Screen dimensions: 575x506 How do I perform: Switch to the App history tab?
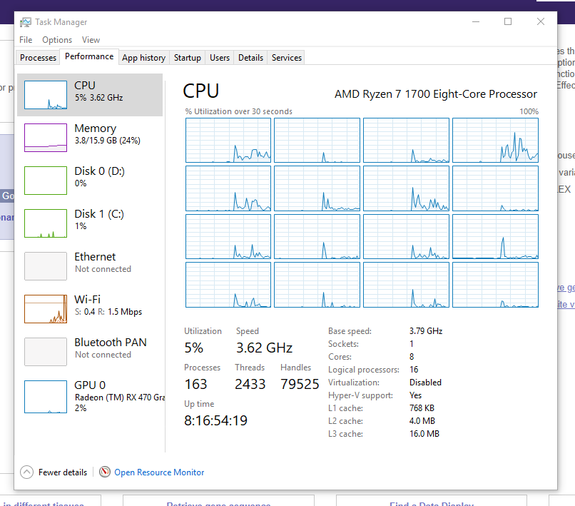tap(144, 58)
